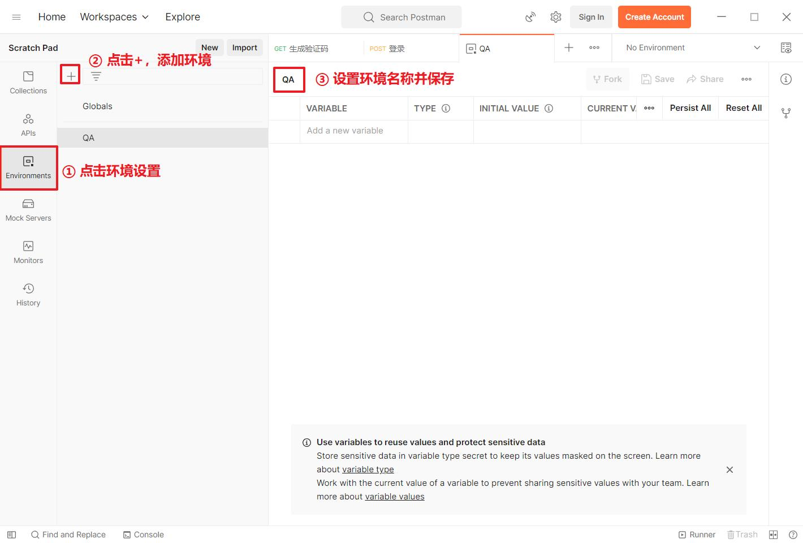Dismiss the variables tip banner
This screenshot has width=803, height=543.
pos(729,469)
